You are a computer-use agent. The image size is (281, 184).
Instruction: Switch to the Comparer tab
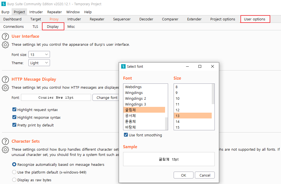click(x=170, y=19)
